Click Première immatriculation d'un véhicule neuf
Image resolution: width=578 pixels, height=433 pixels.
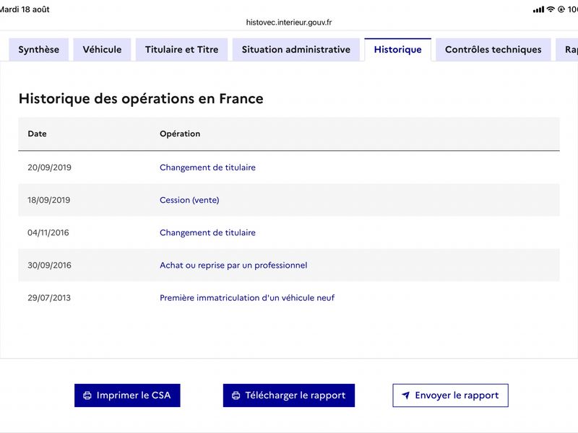[247, 298]
